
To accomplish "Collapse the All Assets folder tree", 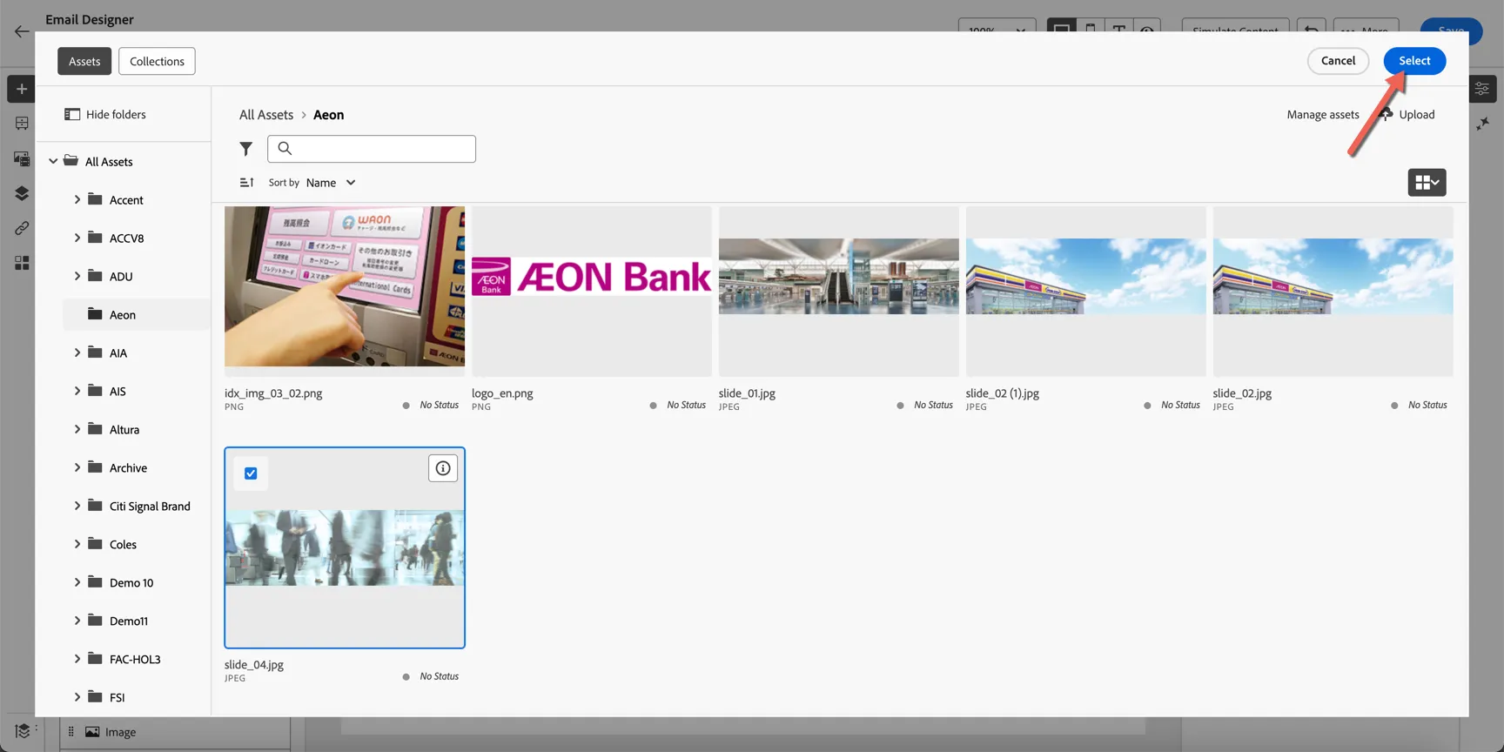I will (53, 161).
